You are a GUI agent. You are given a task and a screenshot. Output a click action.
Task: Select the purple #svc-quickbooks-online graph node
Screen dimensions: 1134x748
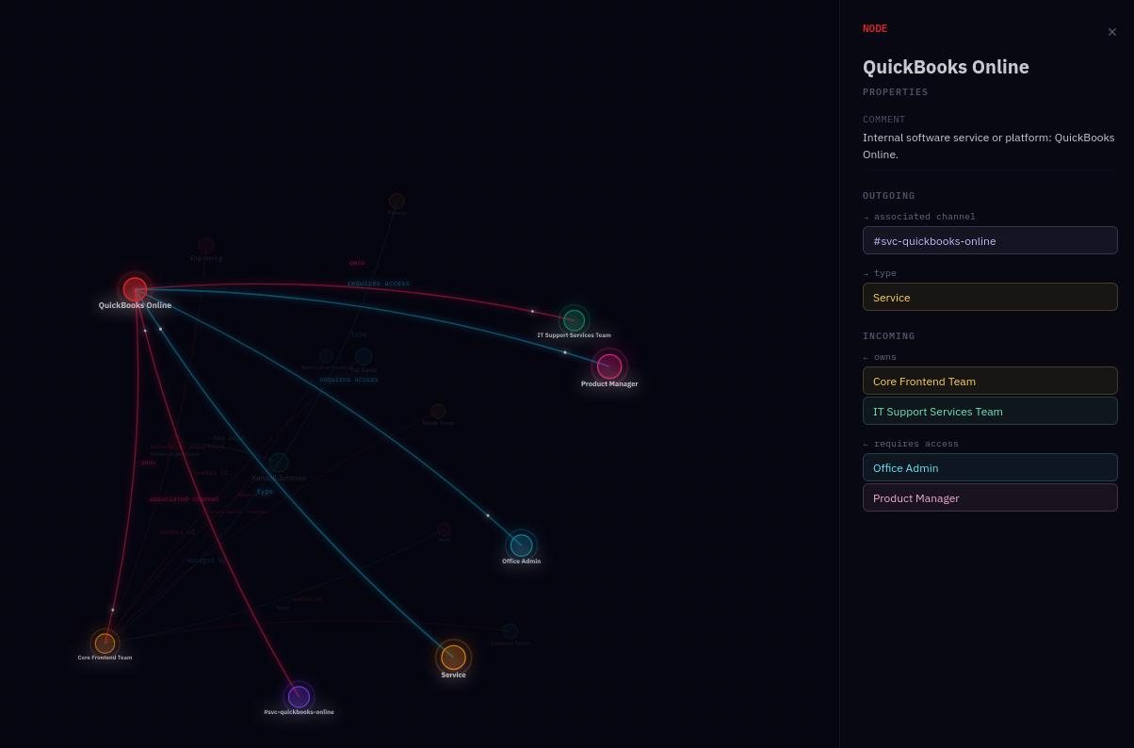[x=299, y=697]
